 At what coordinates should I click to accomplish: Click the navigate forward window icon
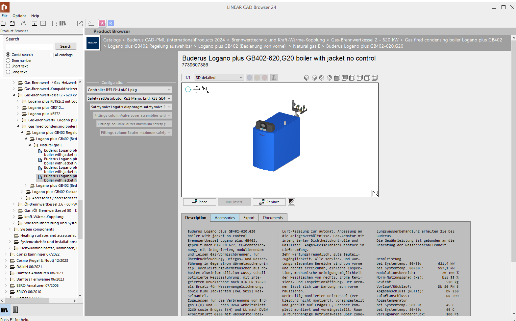43,23
